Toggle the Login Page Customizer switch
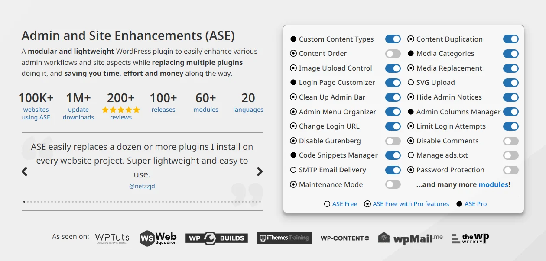This screenshot has width=546, height=261. pyautogui.click(x=393, y=83)
